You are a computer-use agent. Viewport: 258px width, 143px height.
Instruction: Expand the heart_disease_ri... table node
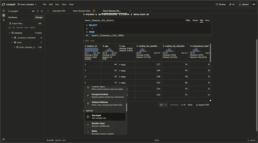pyautogui.click(x=15, y=47)
